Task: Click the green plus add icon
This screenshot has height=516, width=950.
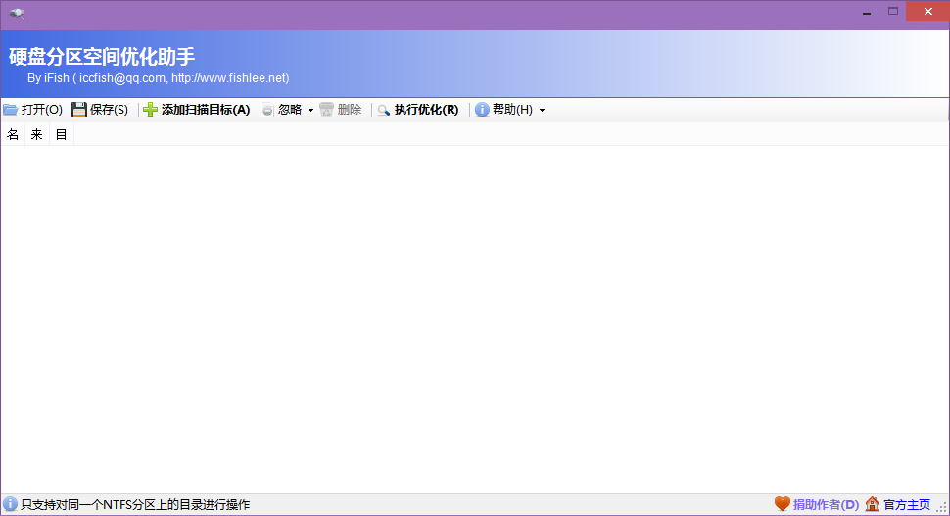Action: tap(150, 110)
